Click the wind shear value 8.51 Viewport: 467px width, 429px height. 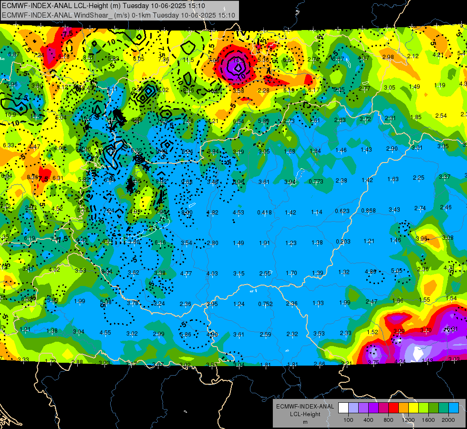pyautogui.click(x=88, y=58)
